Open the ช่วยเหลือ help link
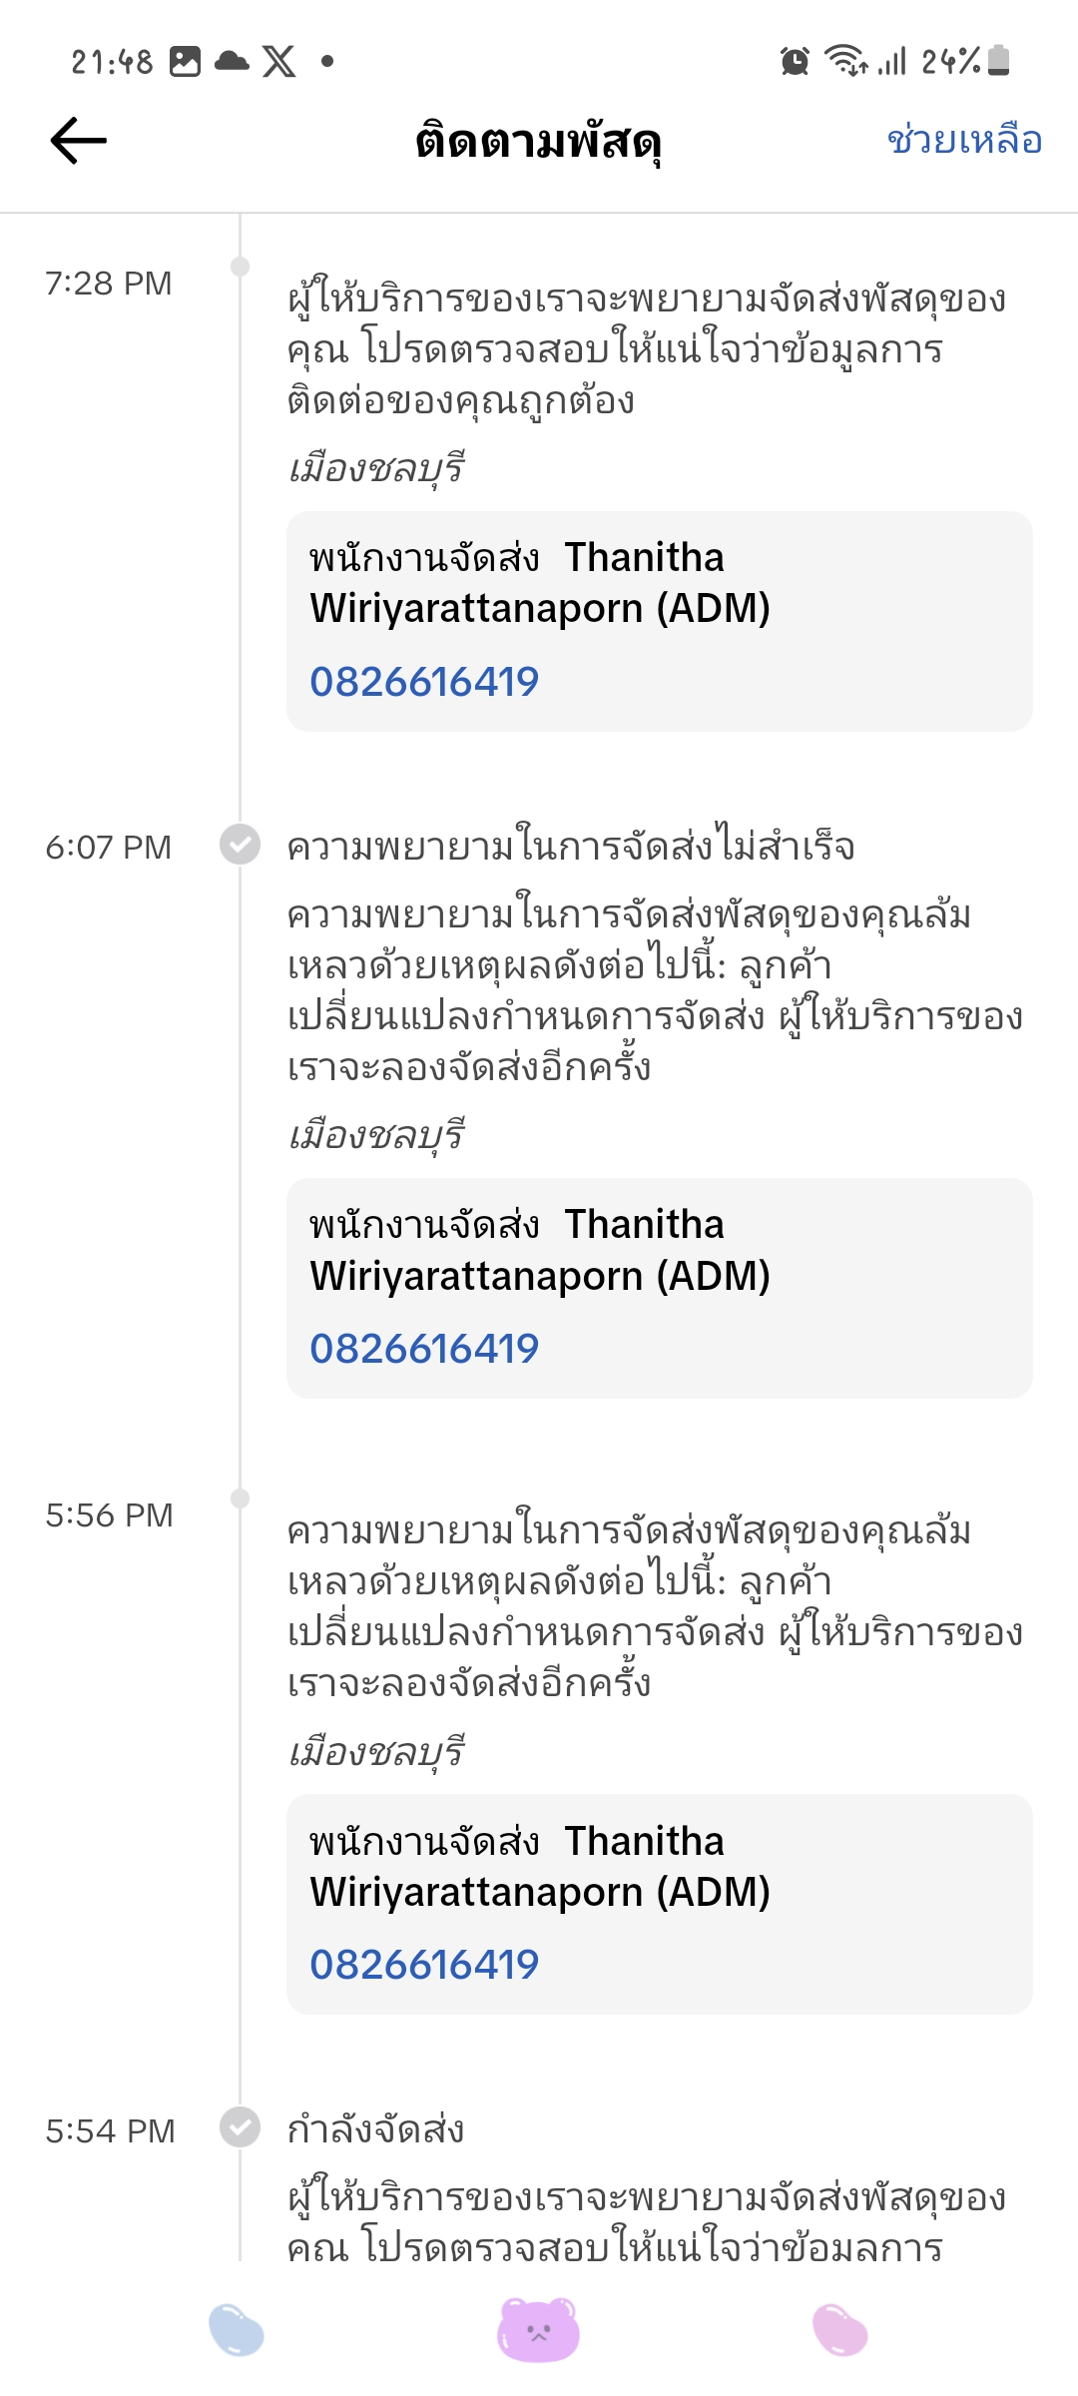This screenshot has height=2396, width=1078. [964, 140]
